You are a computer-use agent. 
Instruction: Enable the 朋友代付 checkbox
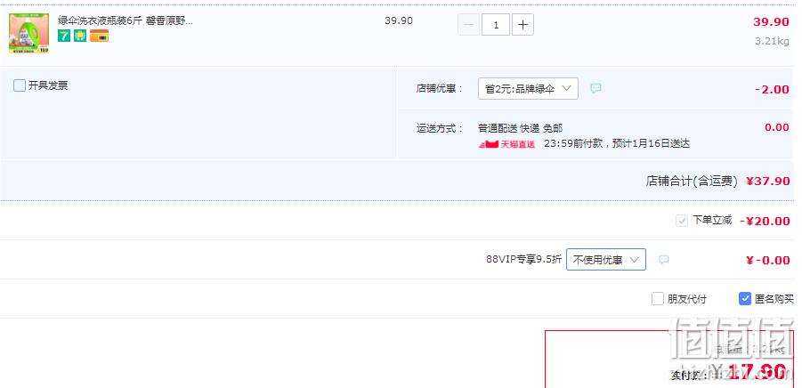[x=658, y=298]
